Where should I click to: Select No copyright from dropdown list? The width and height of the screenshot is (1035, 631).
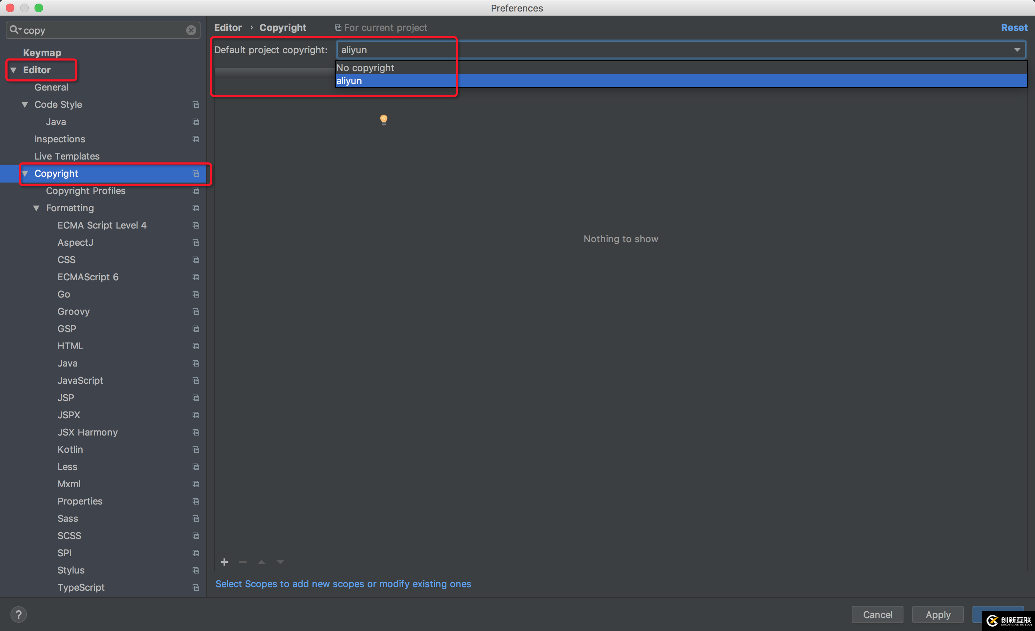[x=365, y=67]
